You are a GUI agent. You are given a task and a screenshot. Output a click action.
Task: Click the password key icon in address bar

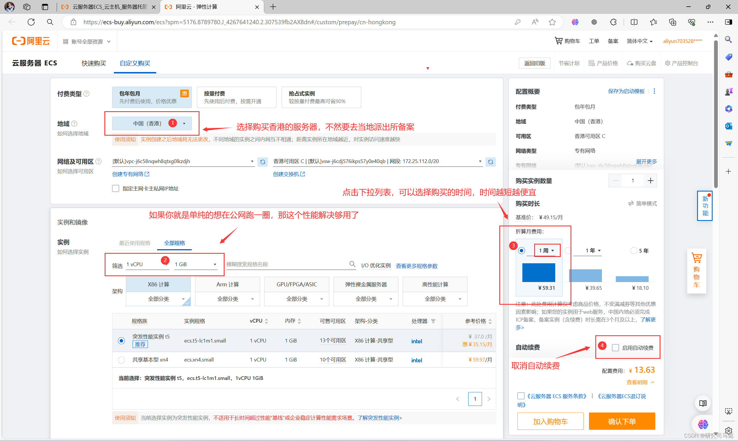[x=517, y=22]
